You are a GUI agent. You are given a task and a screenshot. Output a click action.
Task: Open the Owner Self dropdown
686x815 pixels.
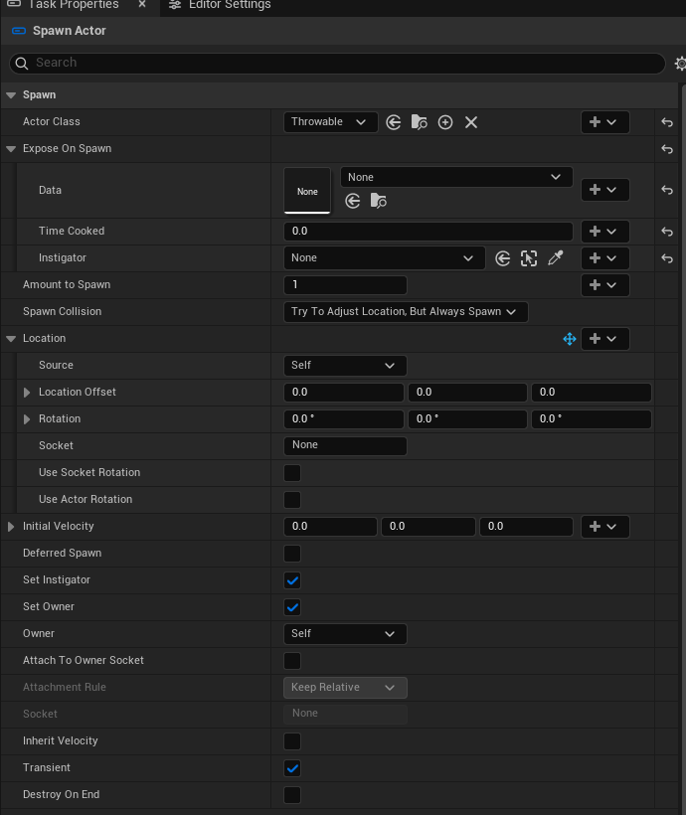[x=345, y=634]
